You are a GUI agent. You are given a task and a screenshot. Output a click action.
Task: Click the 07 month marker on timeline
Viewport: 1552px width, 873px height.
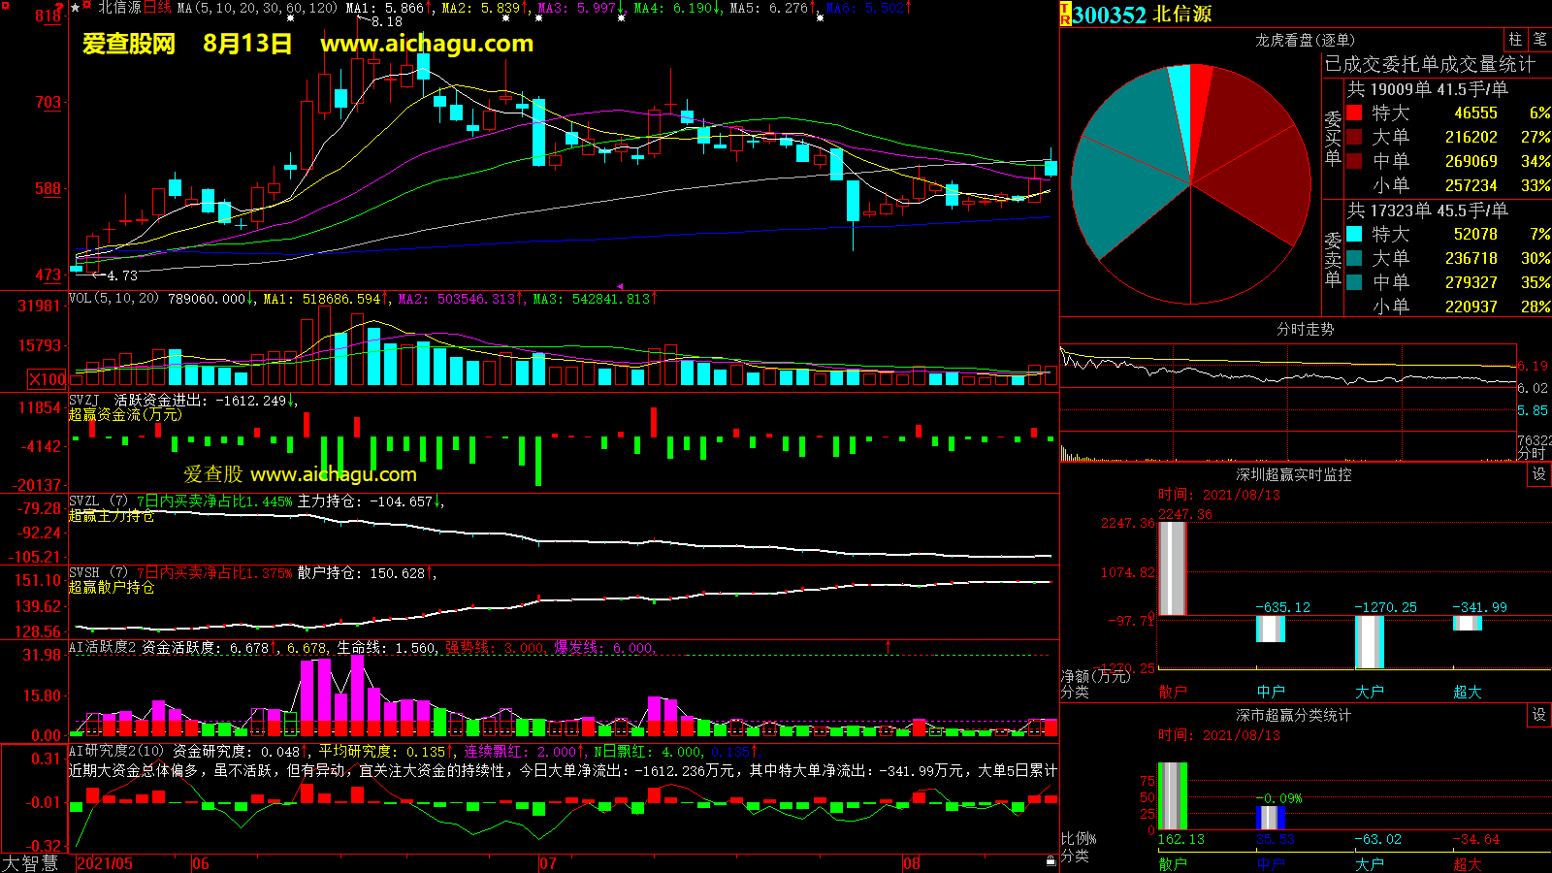click(548, 863)
